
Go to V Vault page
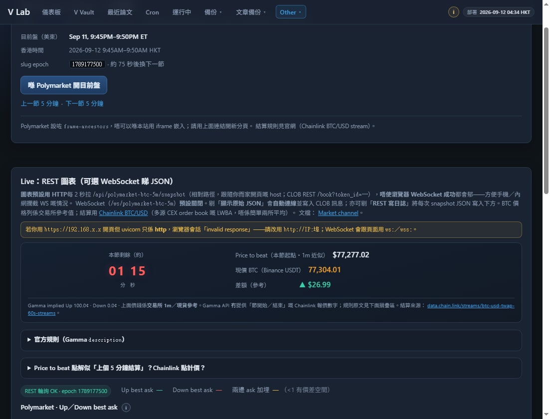84,12
